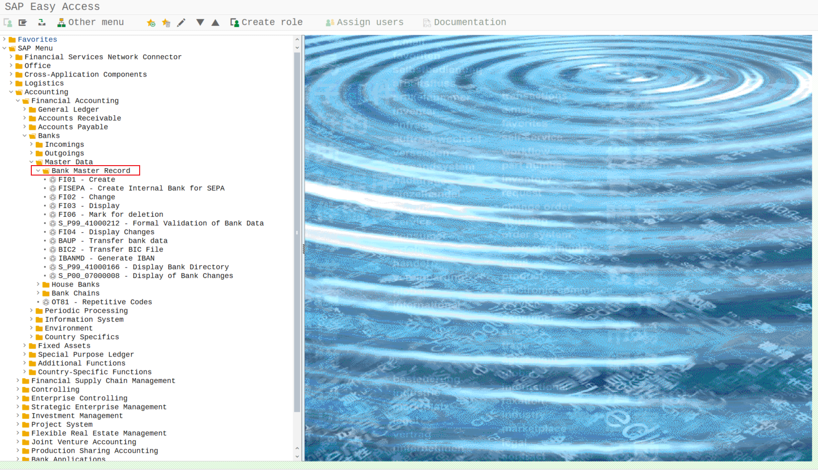Select the Environment tree entry

(x=69, y=329)
